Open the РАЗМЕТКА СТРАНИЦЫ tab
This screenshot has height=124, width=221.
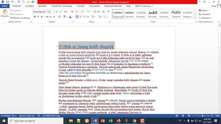(x=61, y=6)
